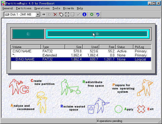
Task: Click the Apply text label
Action: 129,109
